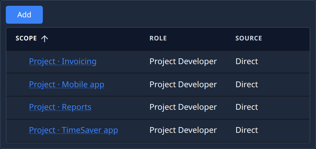Image resolution: width=316 pixels, height=149 pixels.
Task: Click the Role column header
Action: click(x=158, y=38)
